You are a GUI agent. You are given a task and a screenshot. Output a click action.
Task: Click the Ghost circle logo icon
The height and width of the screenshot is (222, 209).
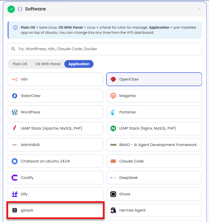tap(113, 194)
